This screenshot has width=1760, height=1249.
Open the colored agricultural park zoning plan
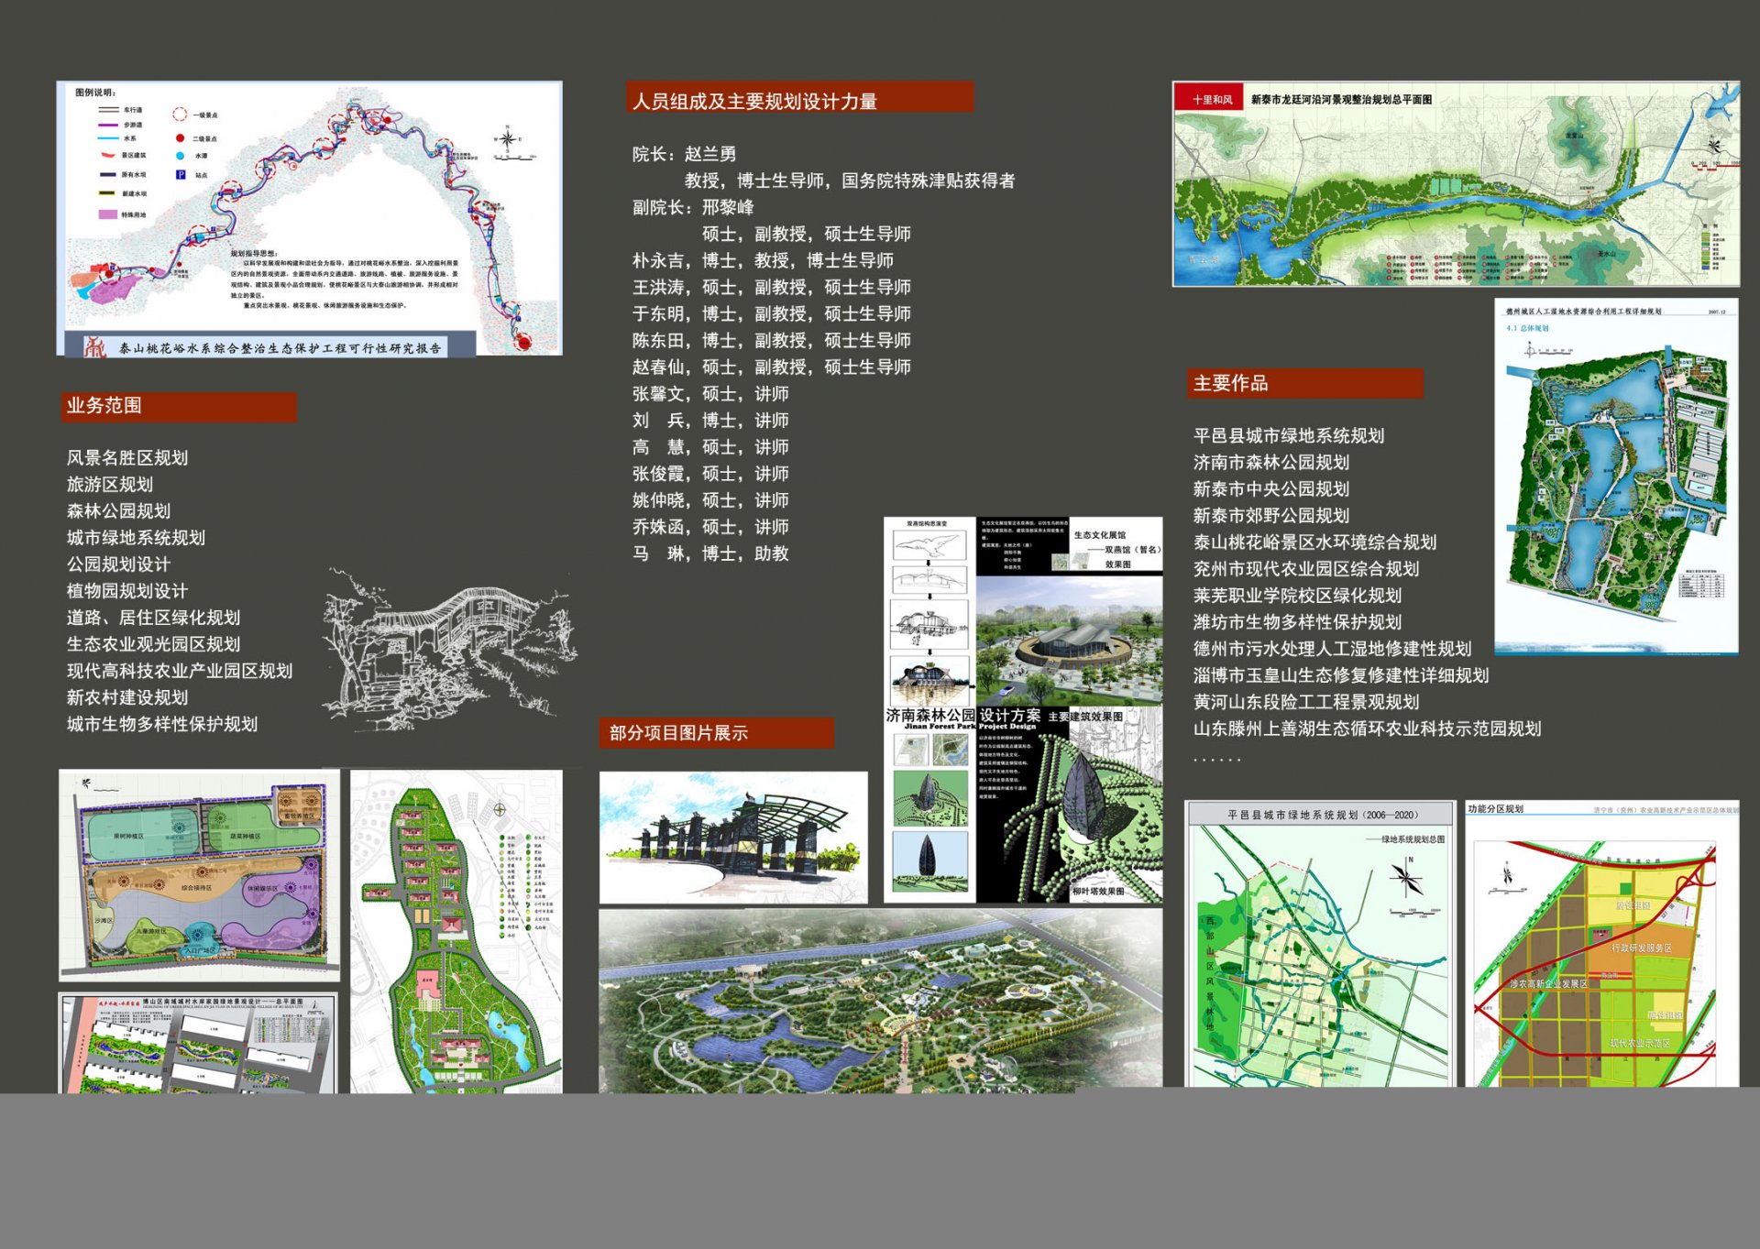(199, 875)
